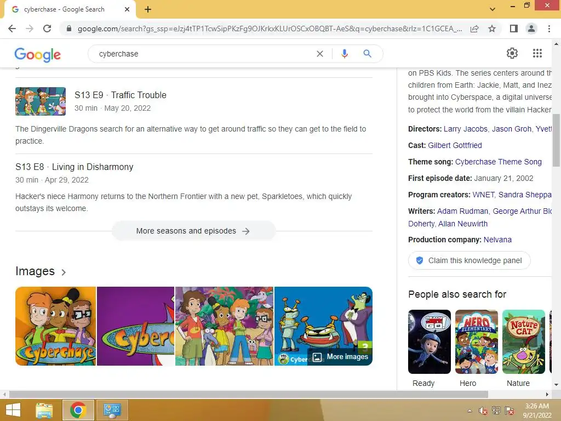Open File Explorer from the taskbar
The image size is (561, 421).
[x=44, y=410]
